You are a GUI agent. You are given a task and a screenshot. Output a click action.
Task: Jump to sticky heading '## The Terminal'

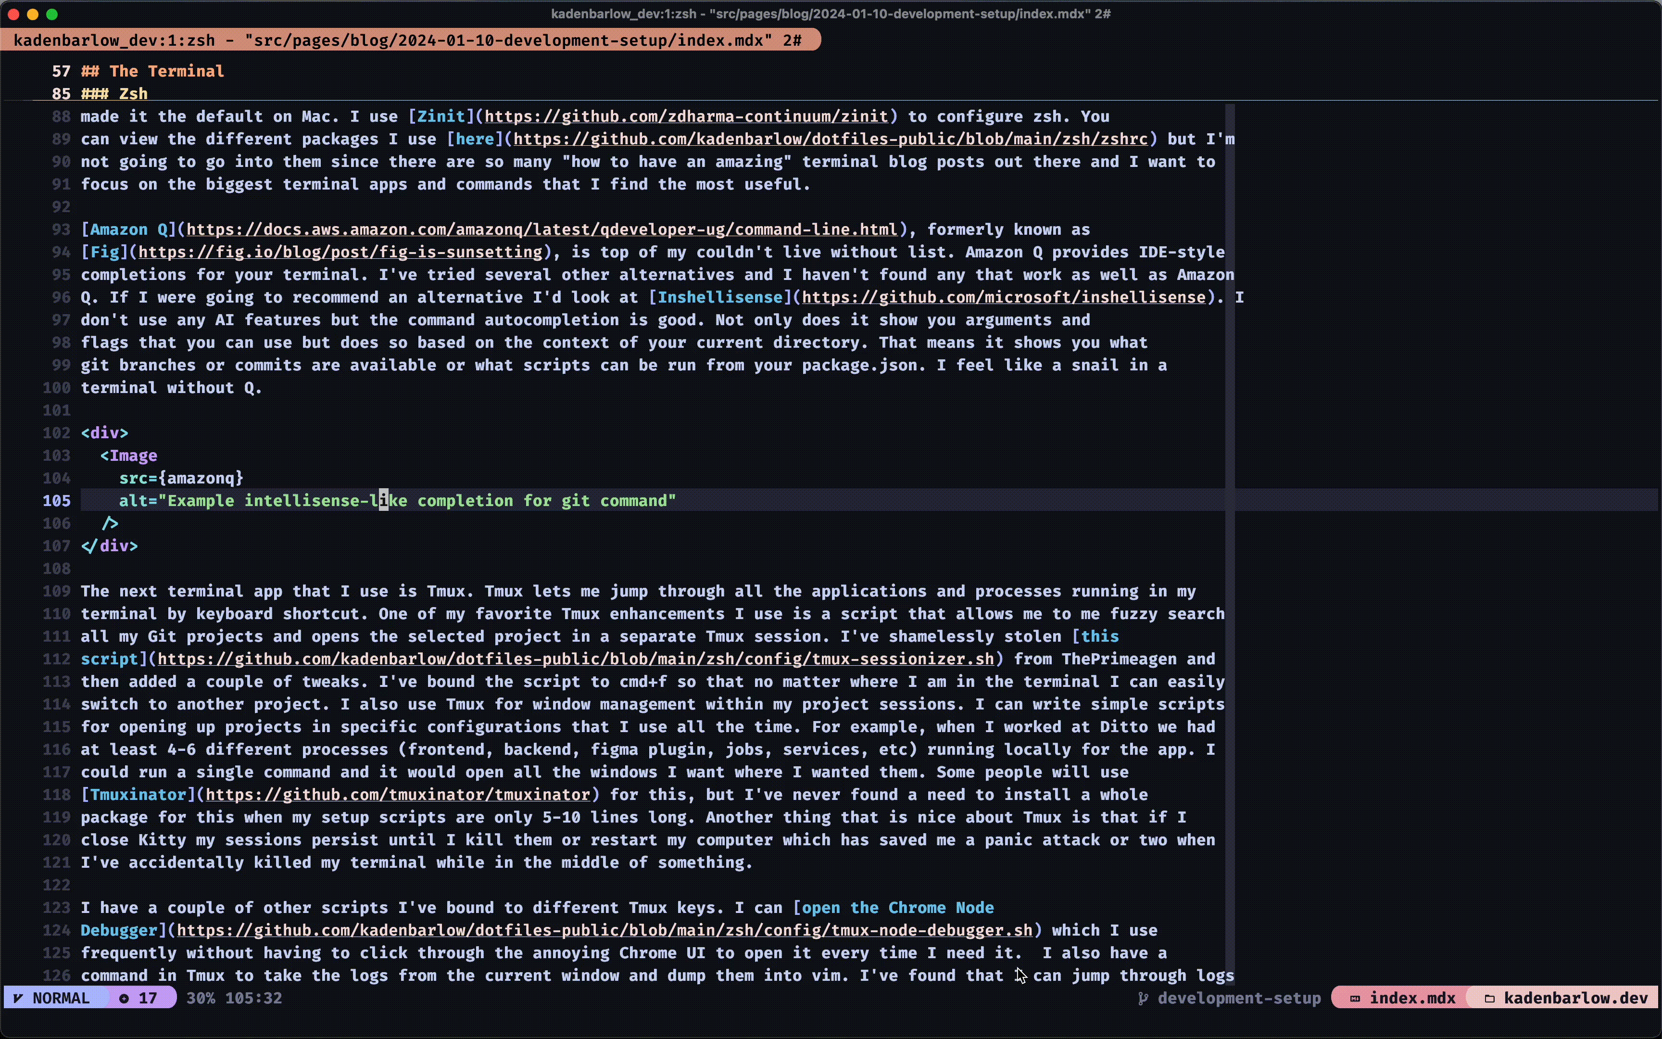coord(152,71)
